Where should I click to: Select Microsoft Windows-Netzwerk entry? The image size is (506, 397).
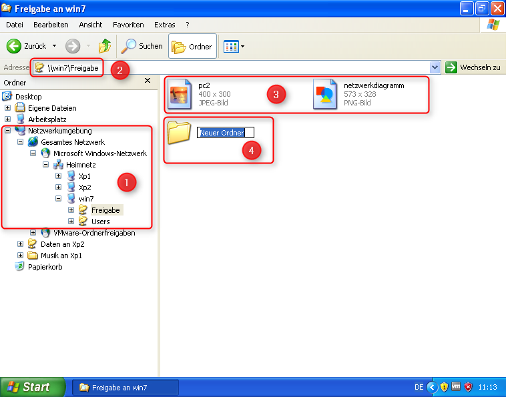(100, 153)
